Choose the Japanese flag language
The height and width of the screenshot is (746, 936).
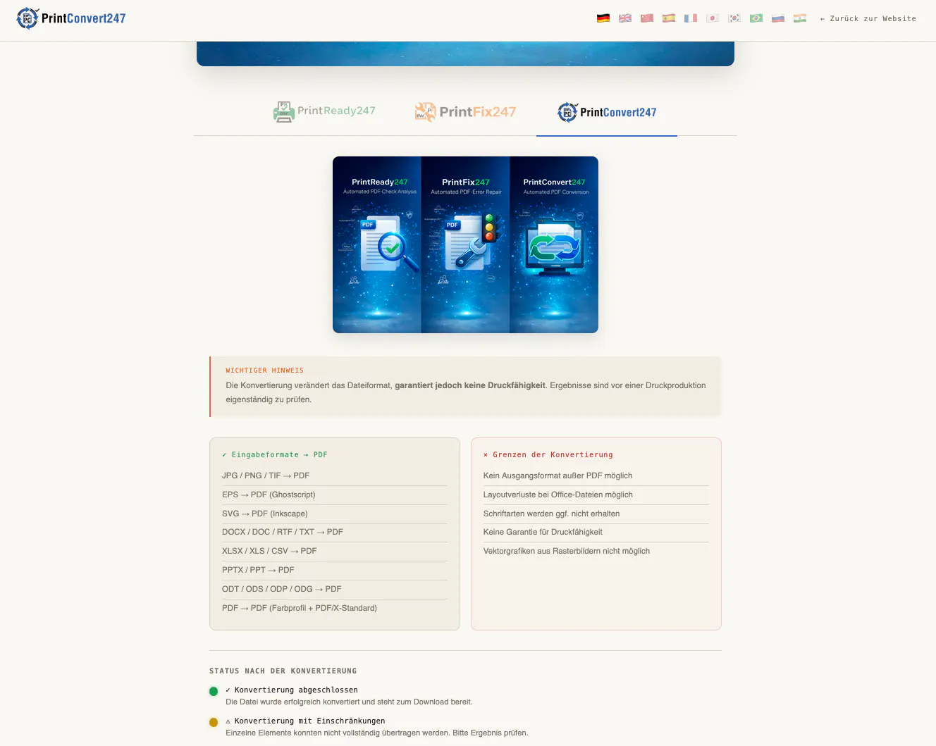coord(713,18)
